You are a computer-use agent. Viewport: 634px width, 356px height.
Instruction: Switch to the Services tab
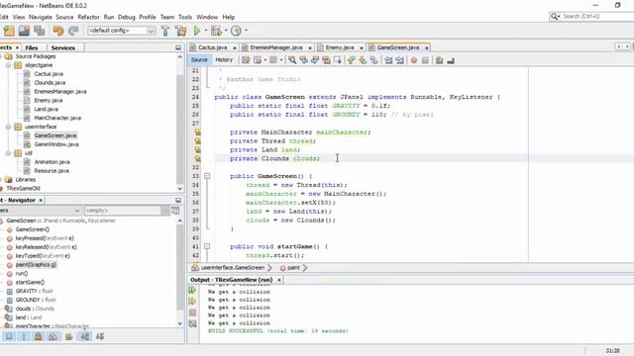point(63,47)
